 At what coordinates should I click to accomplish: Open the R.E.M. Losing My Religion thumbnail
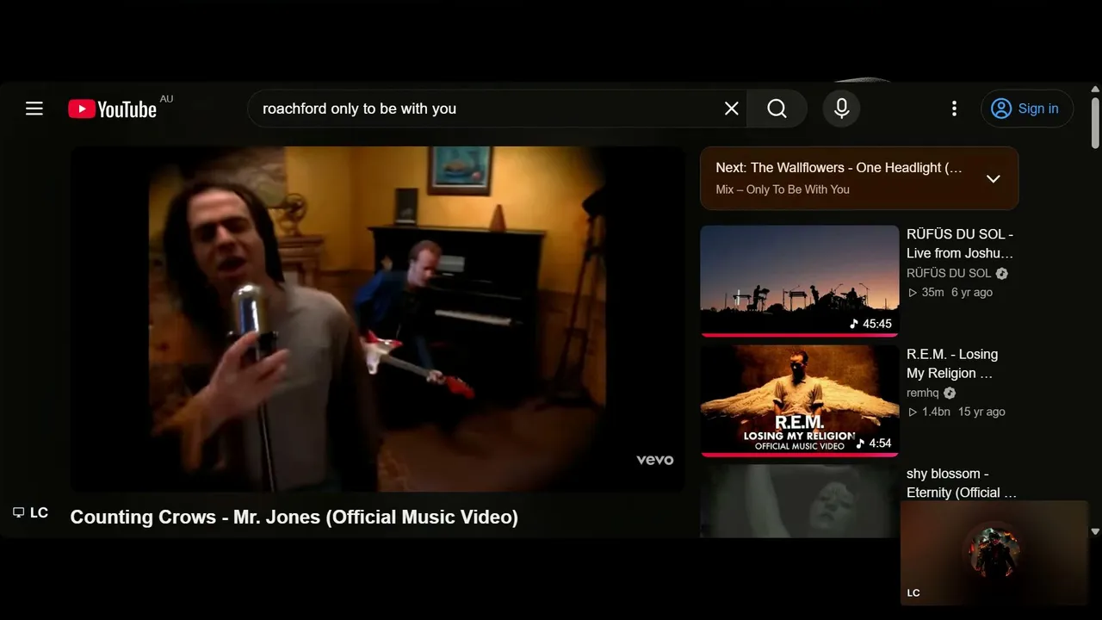pyautogui.click(x=800, y=400)
